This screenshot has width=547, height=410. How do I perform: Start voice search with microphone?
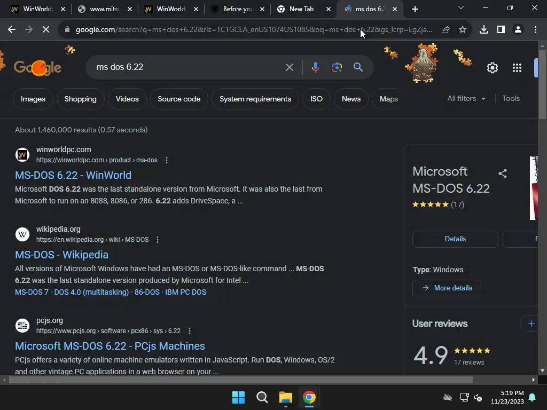click(x=315, y=67)
